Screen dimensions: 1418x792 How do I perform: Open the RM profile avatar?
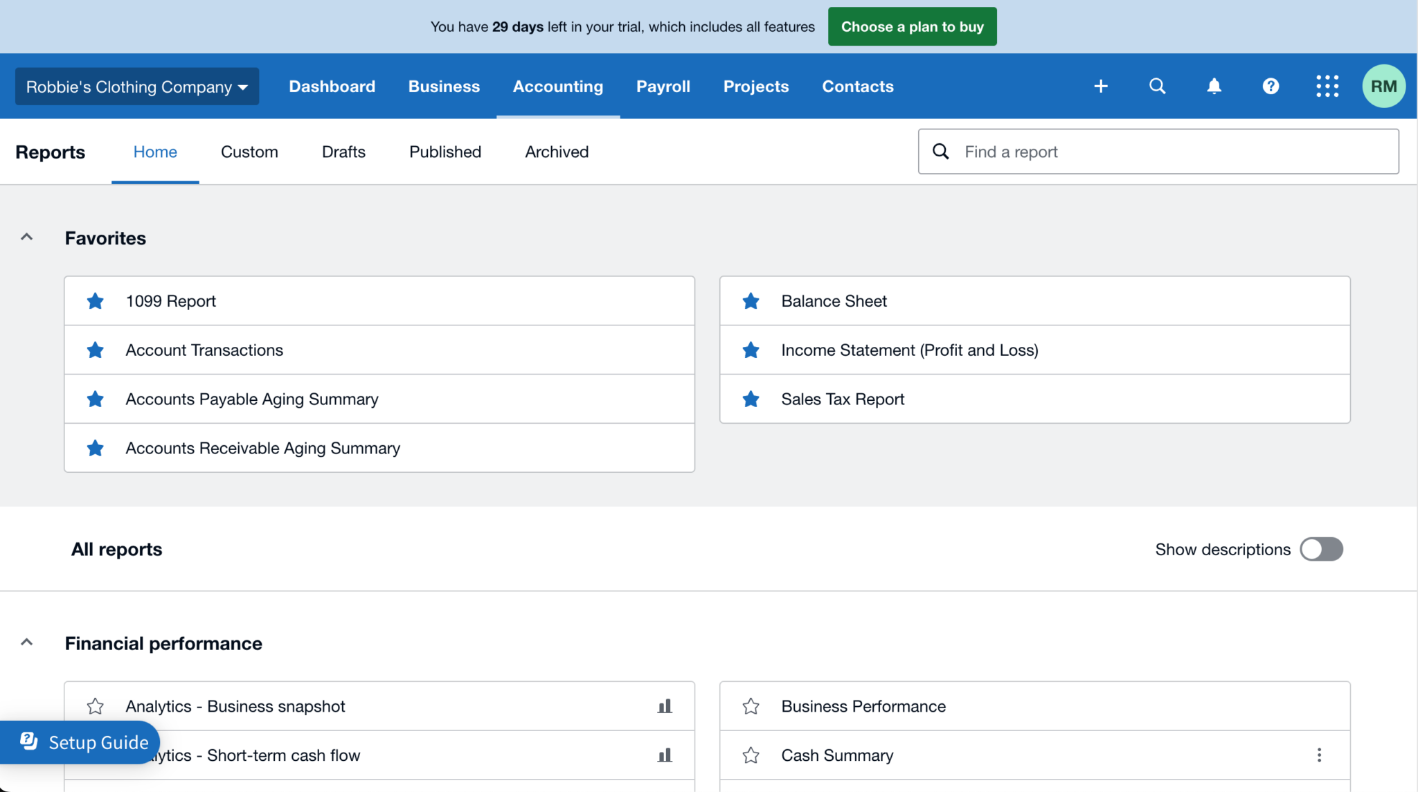click(x=1383, y=86)
